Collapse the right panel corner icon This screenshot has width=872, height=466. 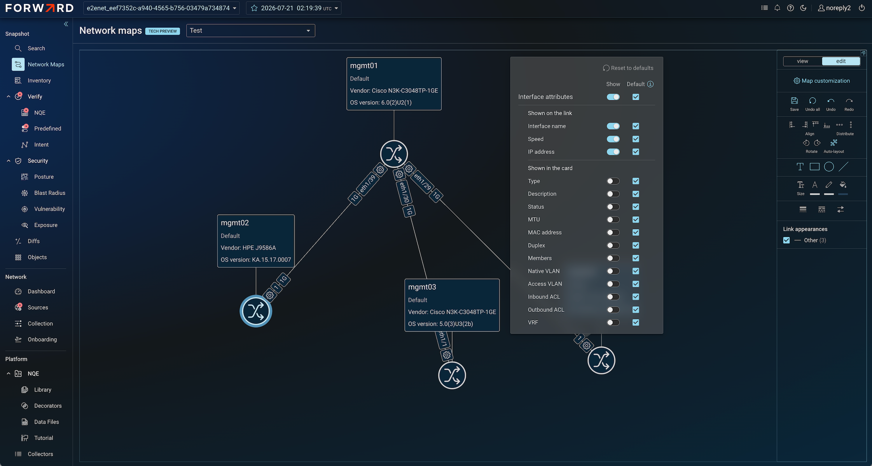click(x=863, y=53)
